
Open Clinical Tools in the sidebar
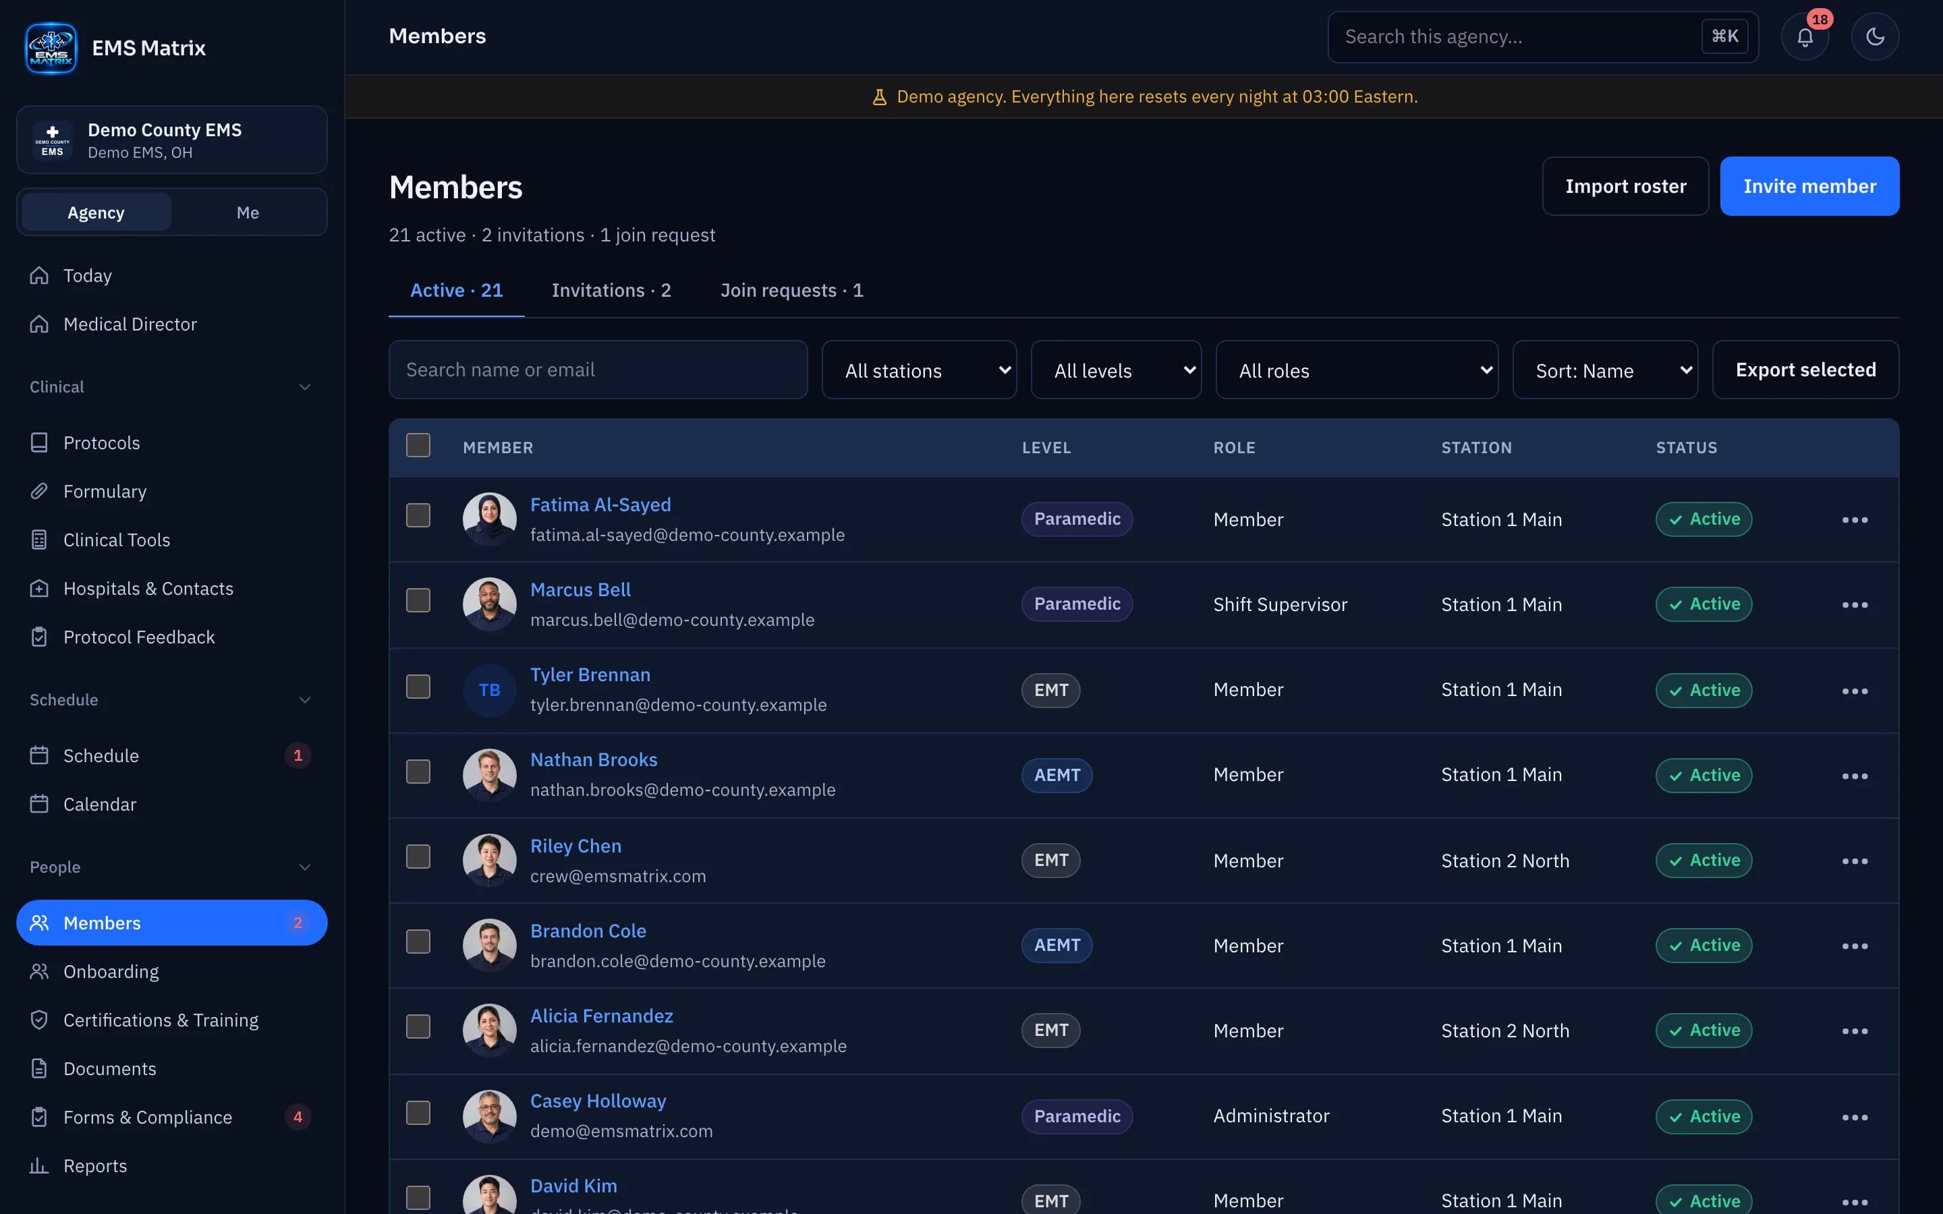(172, 540)
